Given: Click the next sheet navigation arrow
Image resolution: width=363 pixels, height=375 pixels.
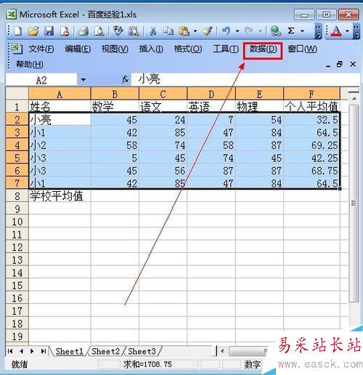Looking at the screenshot, I should pyautogui.click(x=32, y=351).
